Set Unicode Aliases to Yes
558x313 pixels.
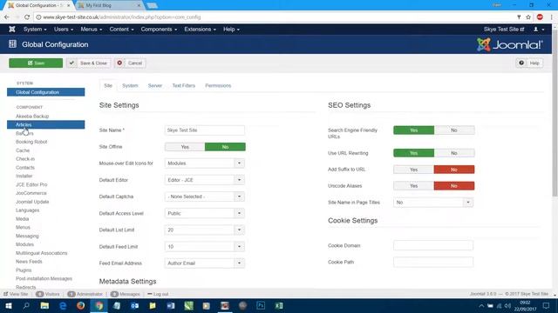click(x=413, y=186)
